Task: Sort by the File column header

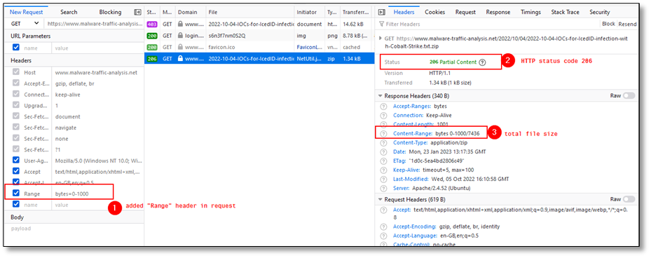Action: click(250, 12)
